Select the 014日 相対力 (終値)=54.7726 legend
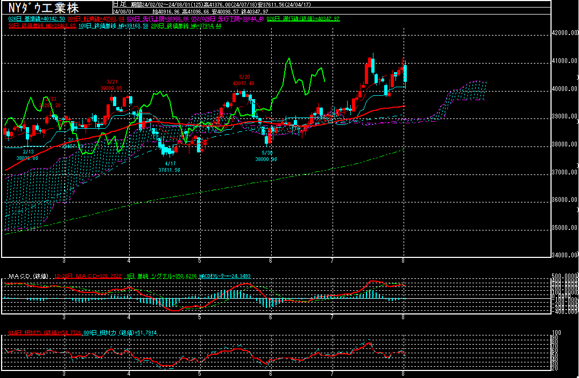Image resolution: width=579 pixels, height=378 pixels. pyautogui.click(x=45, y=333)
